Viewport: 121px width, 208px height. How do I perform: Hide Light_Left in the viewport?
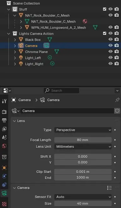110,57
